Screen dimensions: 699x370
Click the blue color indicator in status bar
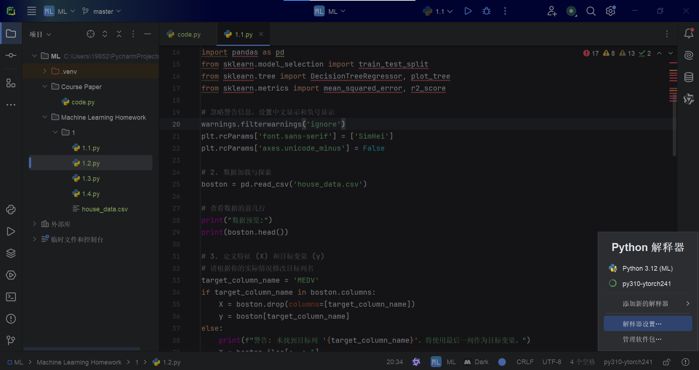pos(502,362)
